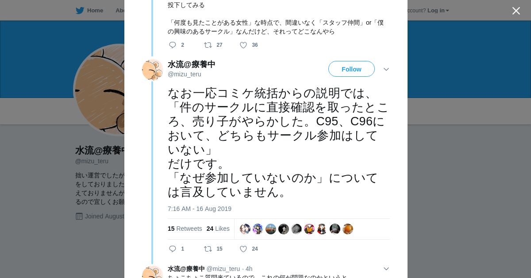Retweet the main tweet with 15 retweets
The height and width of the screenshot is (278, 531).
(208, 249)
